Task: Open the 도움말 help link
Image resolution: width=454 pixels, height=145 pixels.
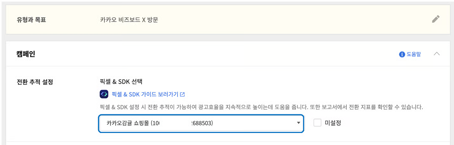Action: pyautogui.click(x=414, y=54)
